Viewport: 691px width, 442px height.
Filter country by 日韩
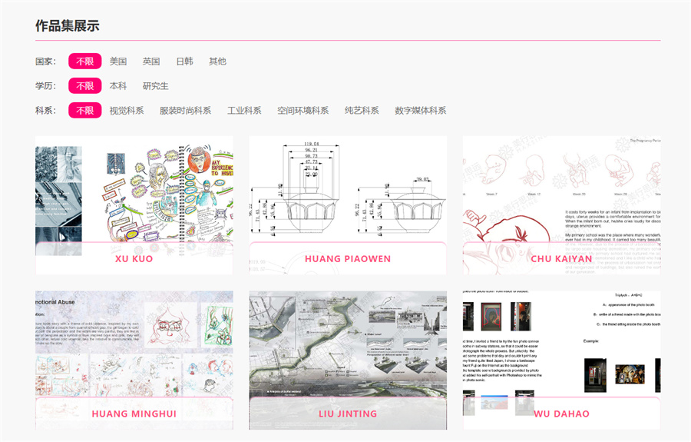click(x=184, y=61)
